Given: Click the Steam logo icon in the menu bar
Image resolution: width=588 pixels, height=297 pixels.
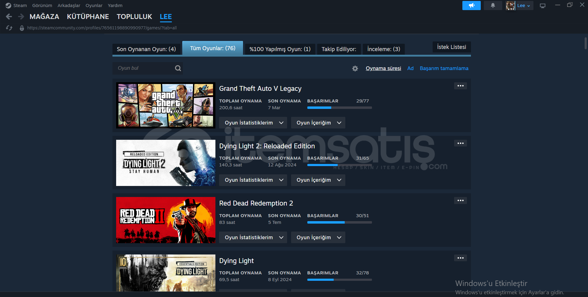Looking at the screenshot, I should 8,6.
